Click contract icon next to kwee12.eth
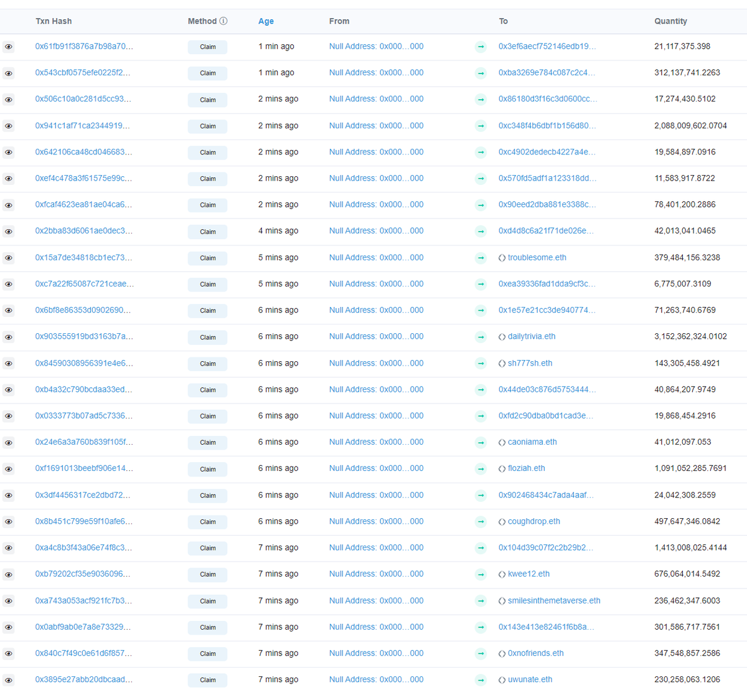The image size is (747, 695). 502,574
